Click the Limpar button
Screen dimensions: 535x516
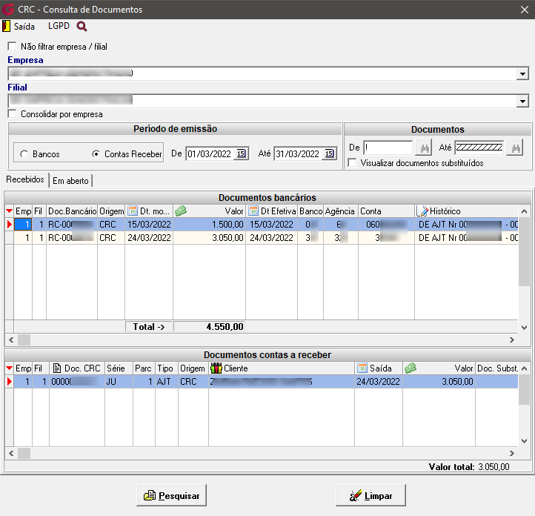pos(370,495)
